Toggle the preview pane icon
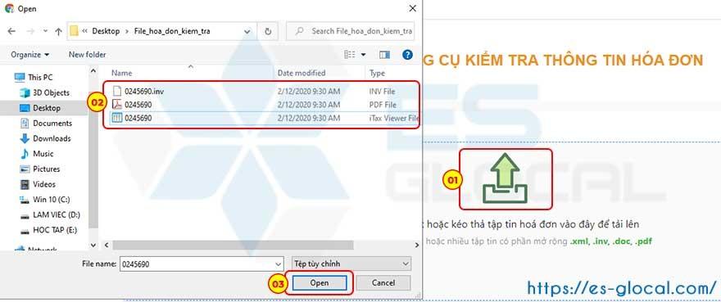 (384, 55)
